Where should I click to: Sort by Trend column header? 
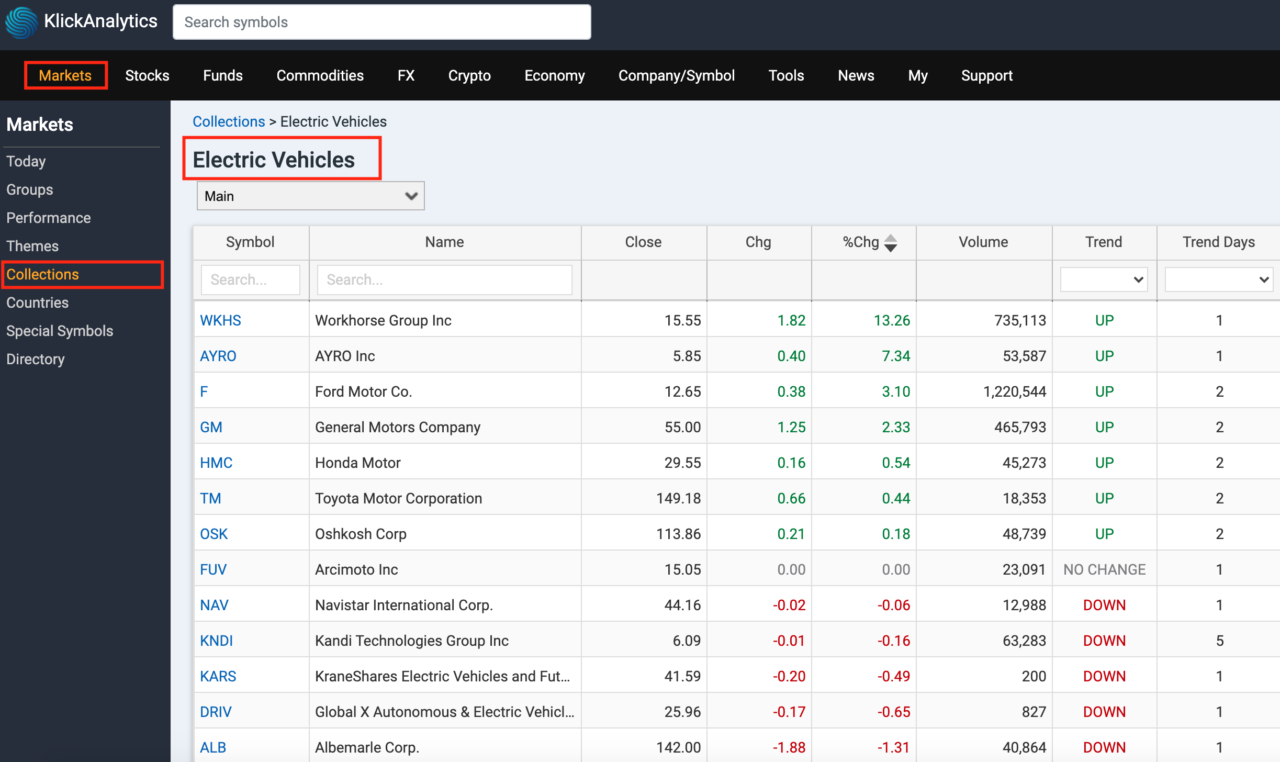[x=1104, y=242]
